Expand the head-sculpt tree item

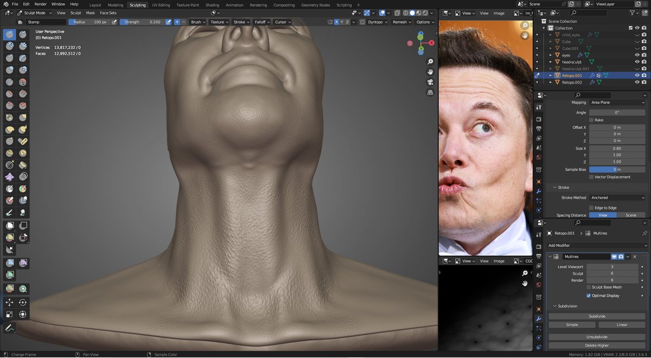[551, 62]
